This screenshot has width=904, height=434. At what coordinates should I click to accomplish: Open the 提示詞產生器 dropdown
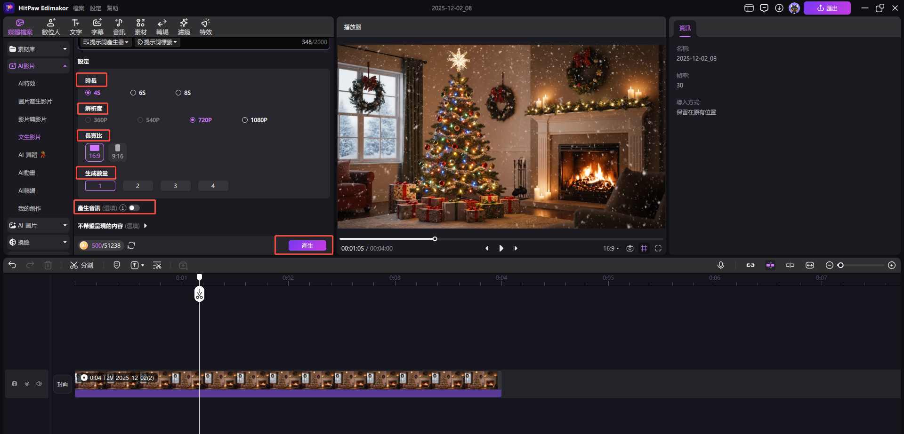pos(106,42)
